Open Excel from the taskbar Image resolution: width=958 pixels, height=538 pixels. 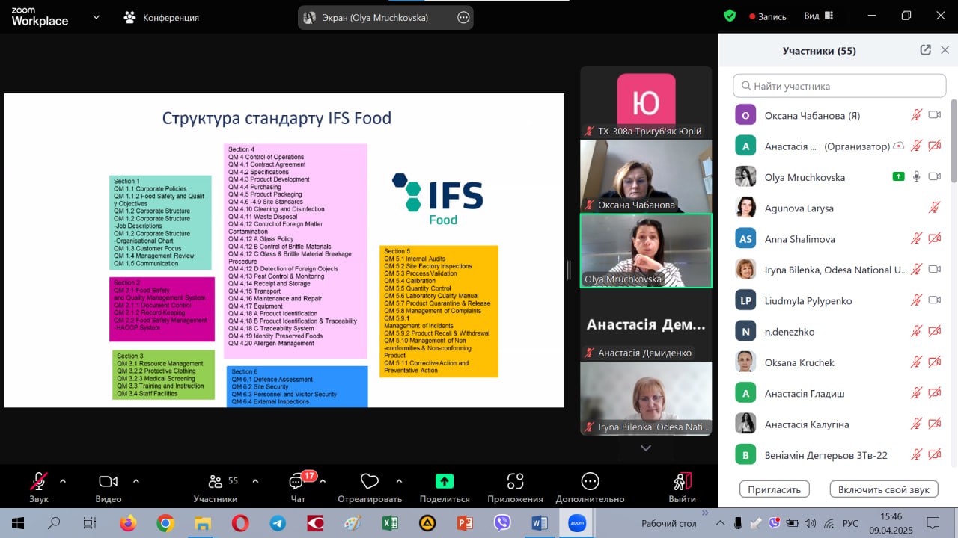click(390, 523)
